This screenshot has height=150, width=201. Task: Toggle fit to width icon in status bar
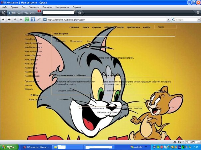[x=175, y=142]
